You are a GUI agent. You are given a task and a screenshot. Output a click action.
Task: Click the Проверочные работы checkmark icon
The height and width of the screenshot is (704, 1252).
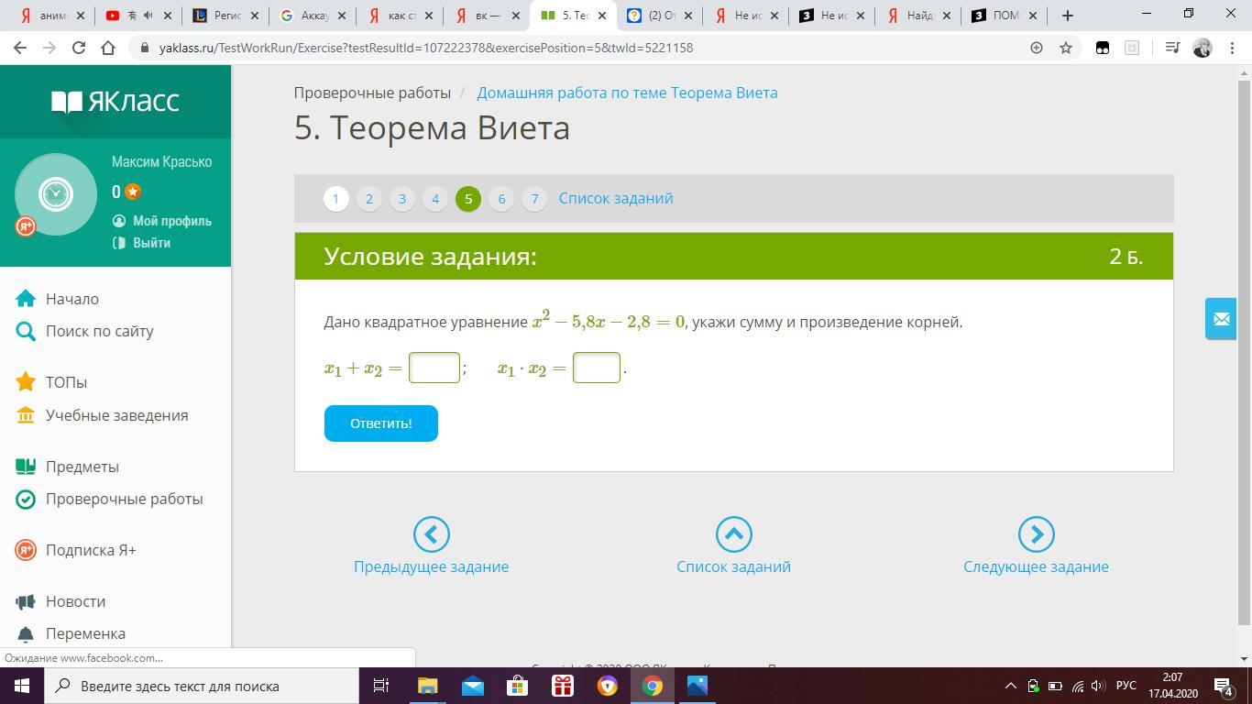26,499
